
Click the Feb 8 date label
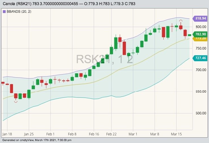click(x=72, y=134)
